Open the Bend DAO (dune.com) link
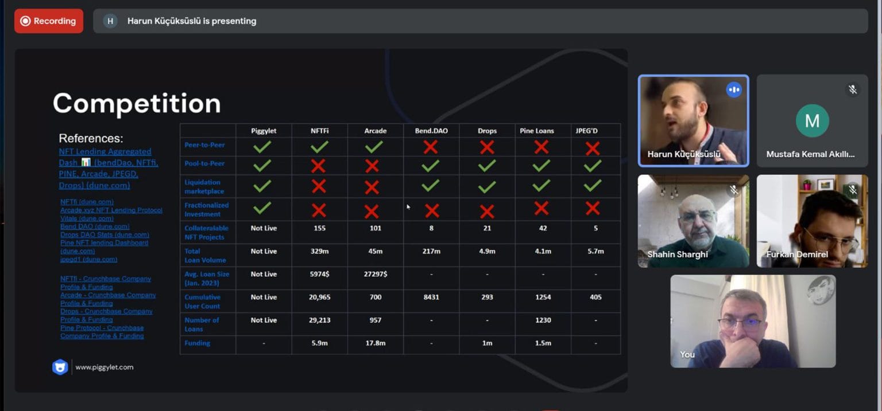The image size is (882, 411). click(95, 226)
